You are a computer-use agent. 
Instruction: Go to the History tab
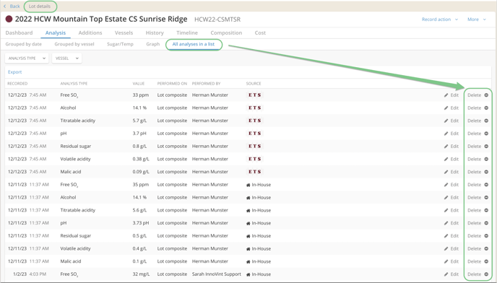click(155, 32)
